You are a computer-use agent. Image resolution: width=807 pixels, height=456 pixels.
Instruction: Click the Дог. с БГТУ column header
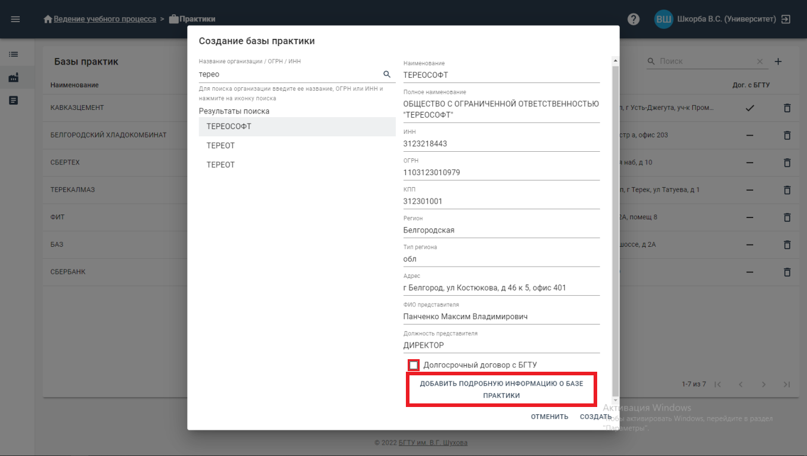[x=751, y=85]
